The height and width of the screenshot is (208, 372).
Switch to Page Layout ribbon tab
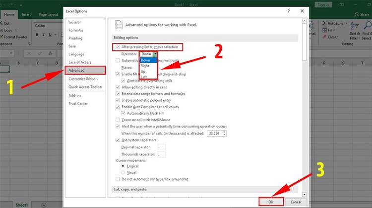49,14
